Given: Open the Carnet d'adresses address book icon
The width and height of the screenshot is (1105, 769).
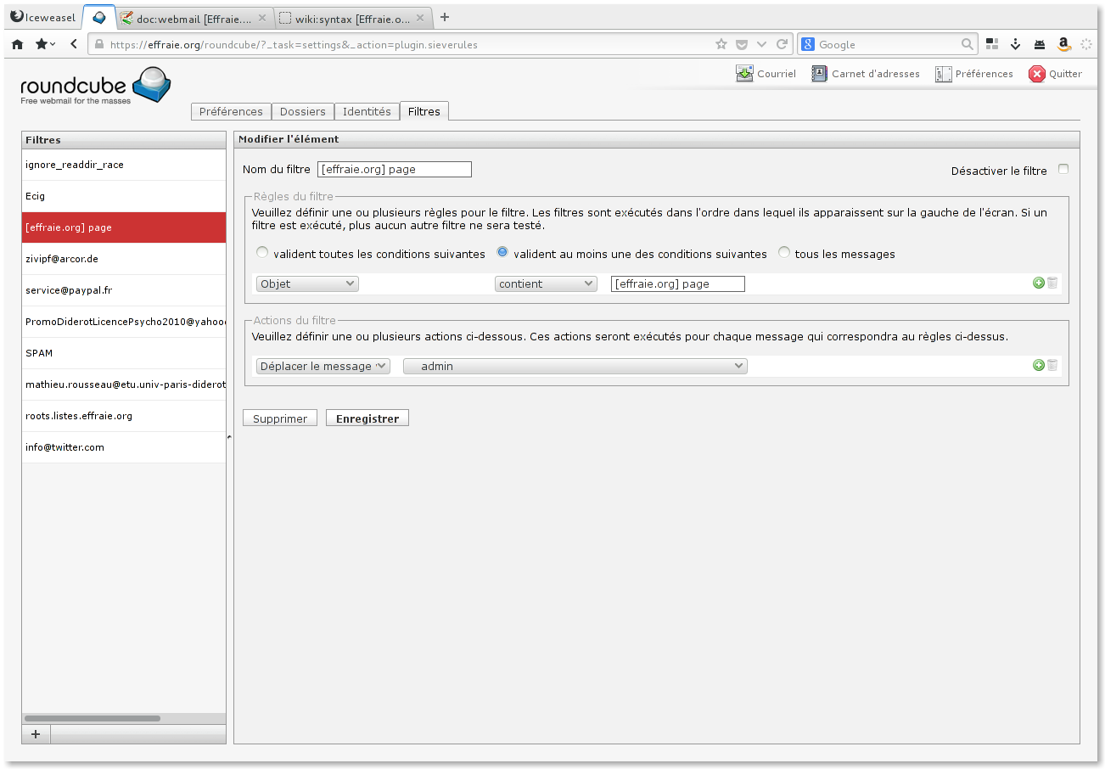Looking at the screenshot, I should 819,74.
